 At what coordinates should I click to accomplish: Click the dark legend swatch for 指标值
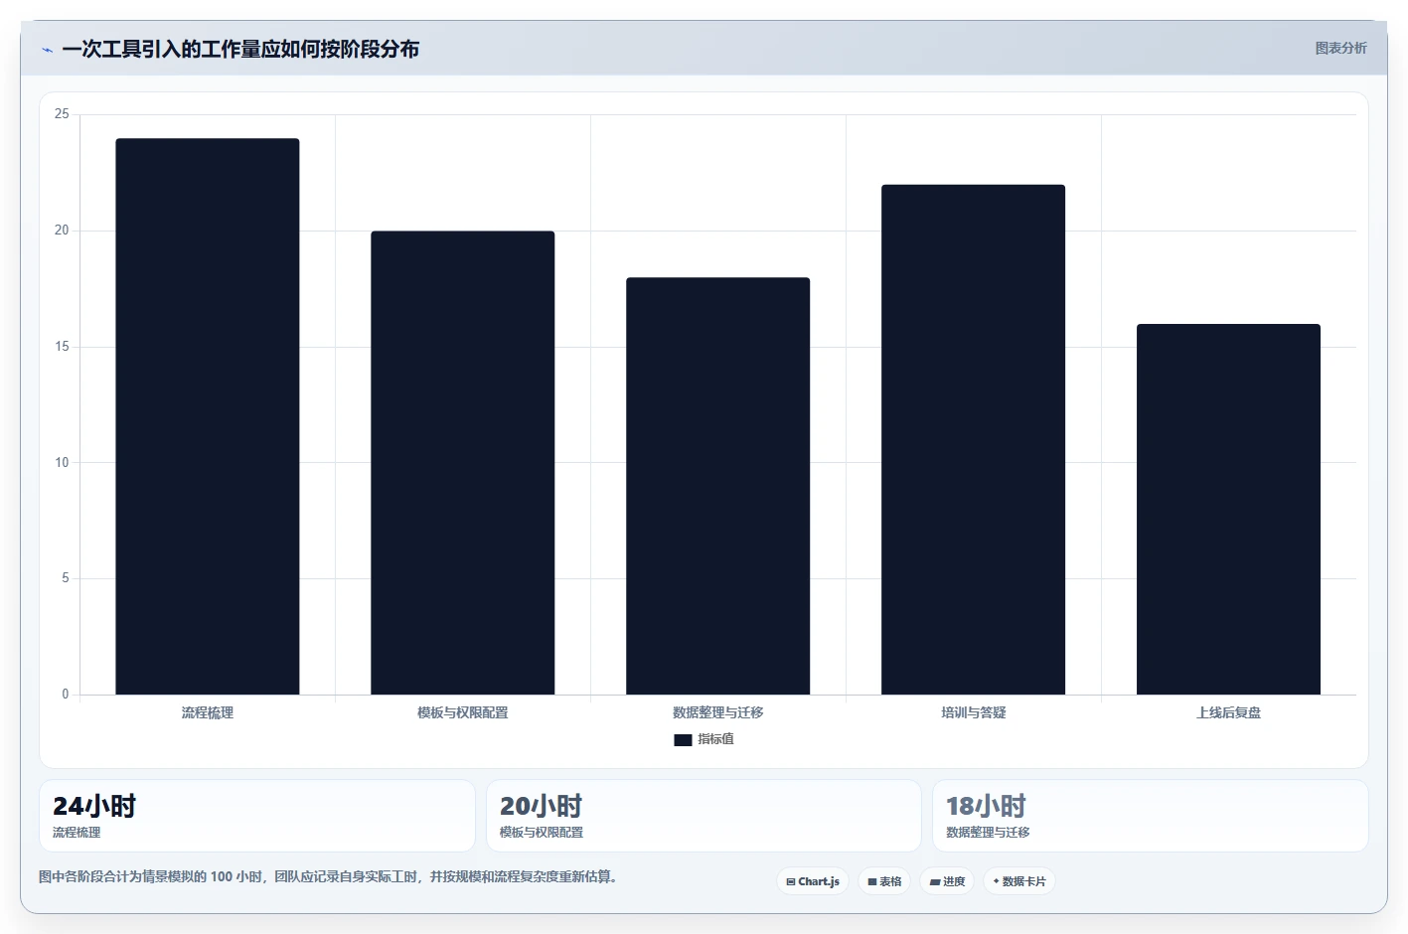[x=683, y=740]
